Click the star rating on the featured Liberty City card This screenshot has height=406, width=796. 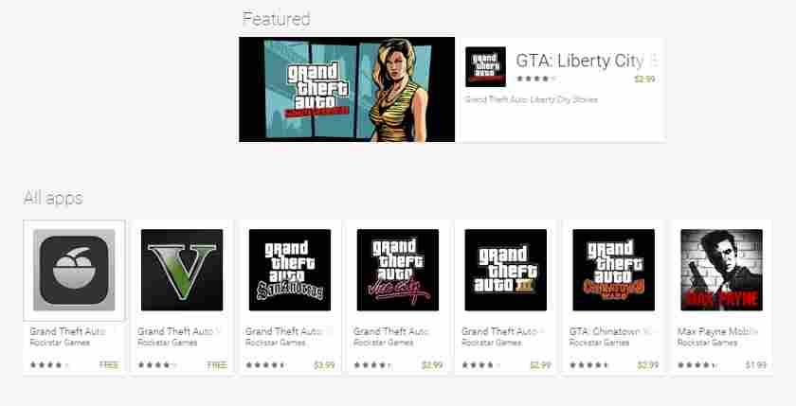click(536, 79)
